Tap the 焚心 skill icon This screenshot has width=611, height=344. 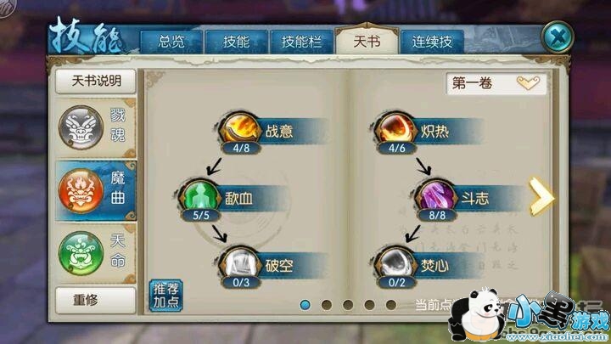click(x=395, y=262)
